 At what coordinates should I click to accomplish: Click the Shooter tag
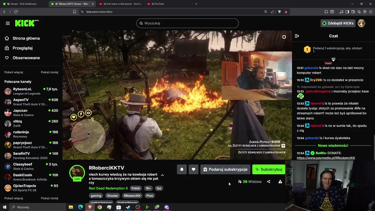point(112,196)
